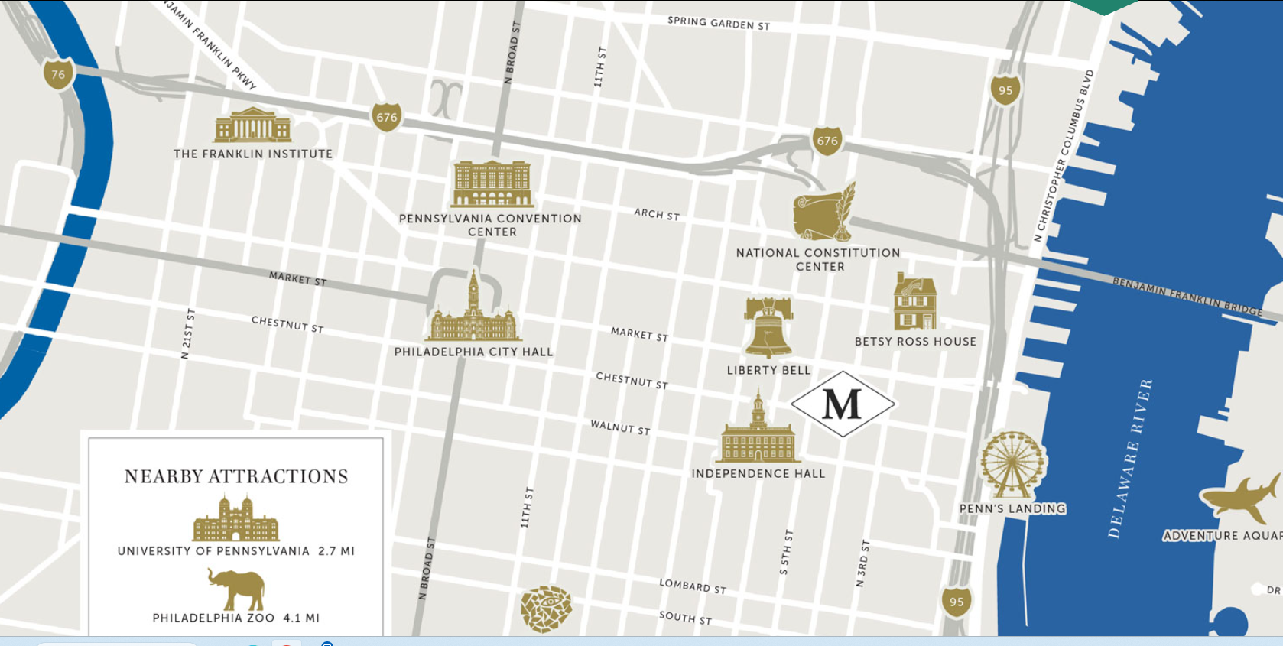1283x646 pixels.
Task: Select the "SOUTH ST" street label
Action: (686, 618)
